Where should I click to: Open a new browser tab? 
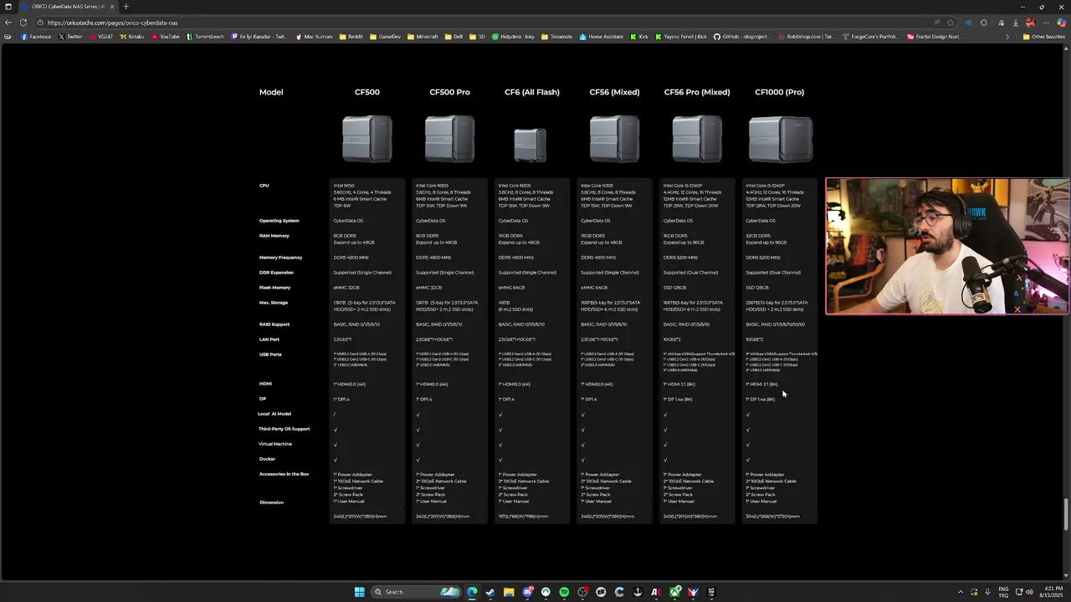click(126, 7)
